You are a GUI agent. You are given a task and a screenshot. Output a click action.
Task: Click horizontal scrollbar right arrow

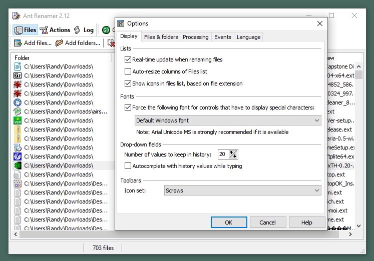(x=350, y=234)
